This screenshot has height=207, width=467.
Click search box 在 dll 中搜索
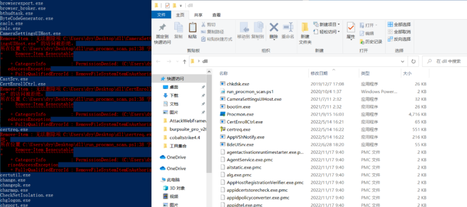tap(444, 62)
